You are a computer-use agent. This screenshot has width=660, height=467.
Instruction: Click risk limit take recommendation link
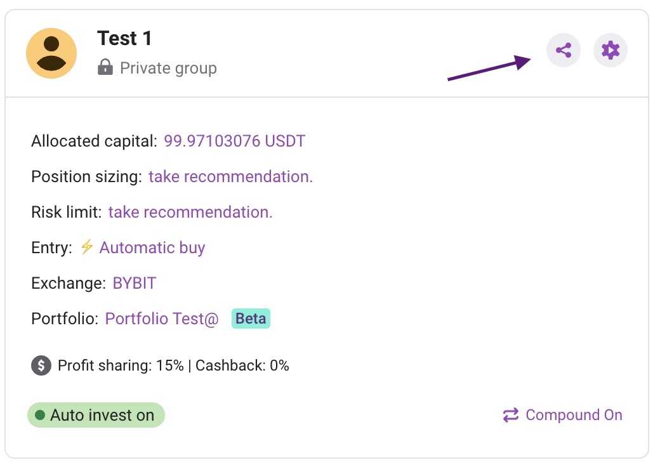190,212
